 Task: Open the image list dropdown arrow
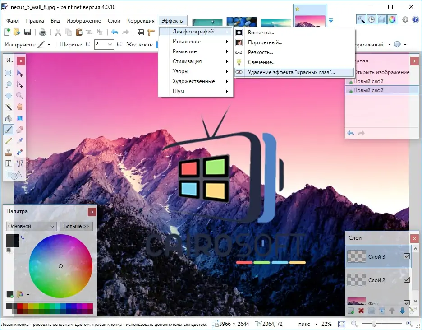pos(331,20)
